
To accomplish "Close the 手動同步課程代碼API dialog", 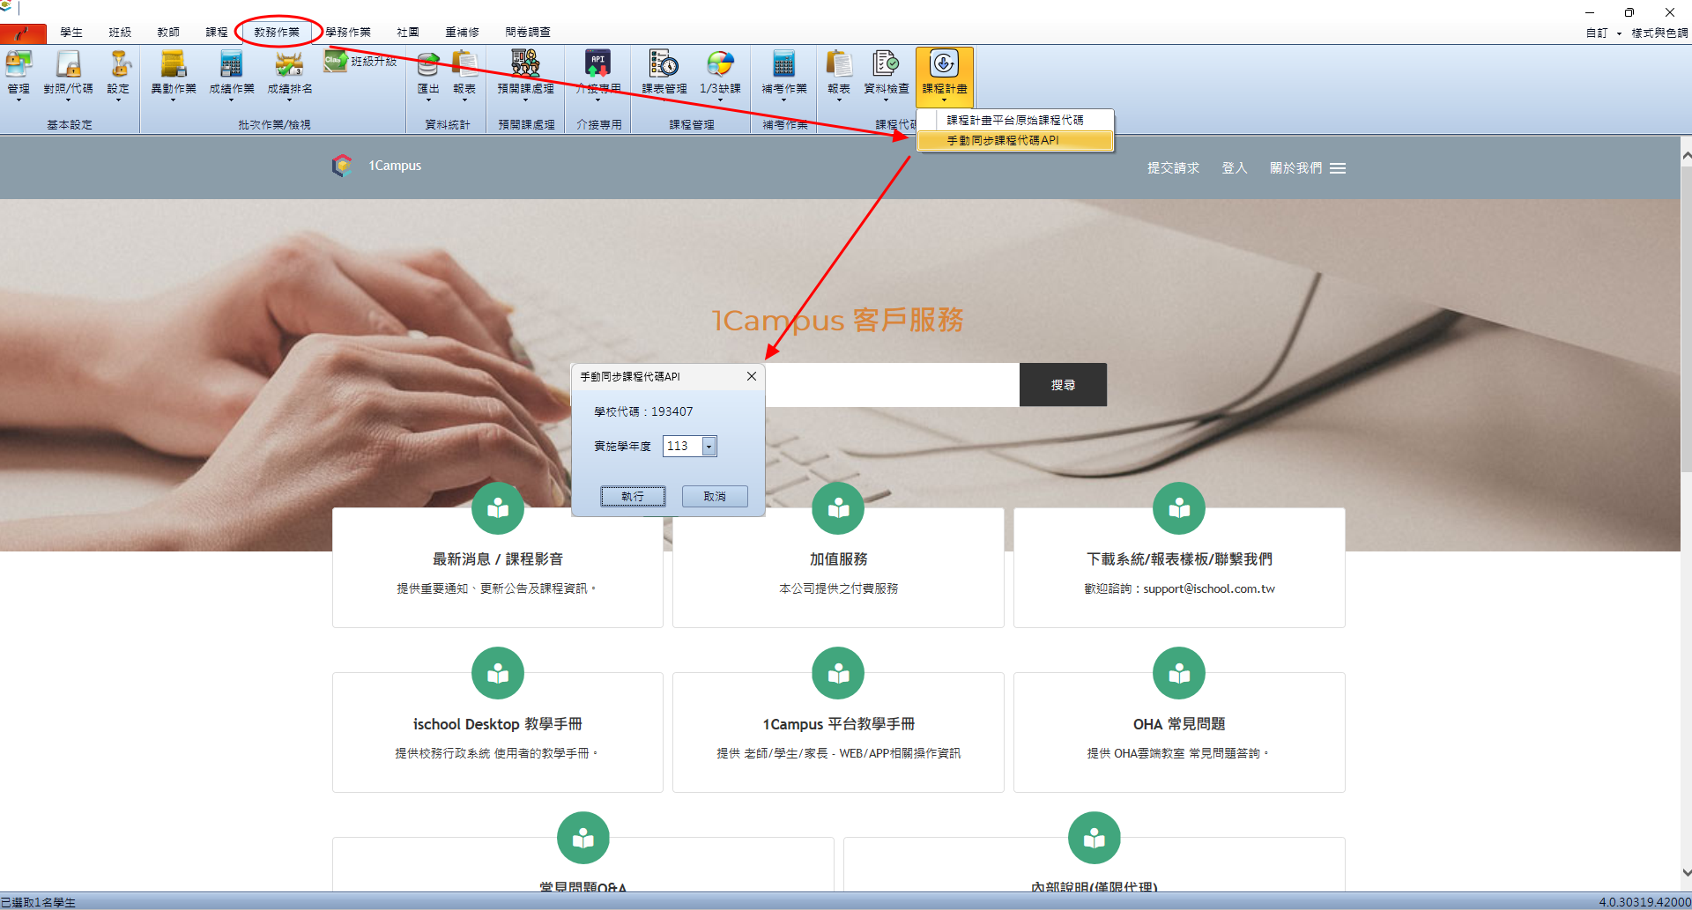I will click(752, 376).
